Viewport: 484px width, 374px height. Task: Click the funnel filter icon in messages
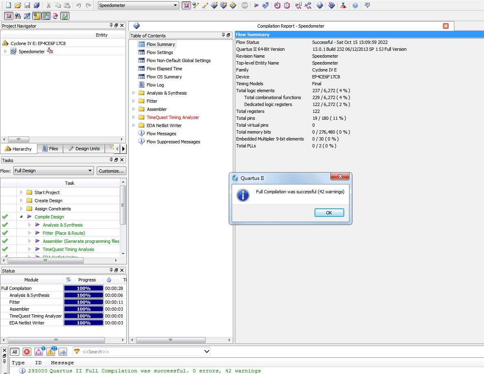[77, 351]
